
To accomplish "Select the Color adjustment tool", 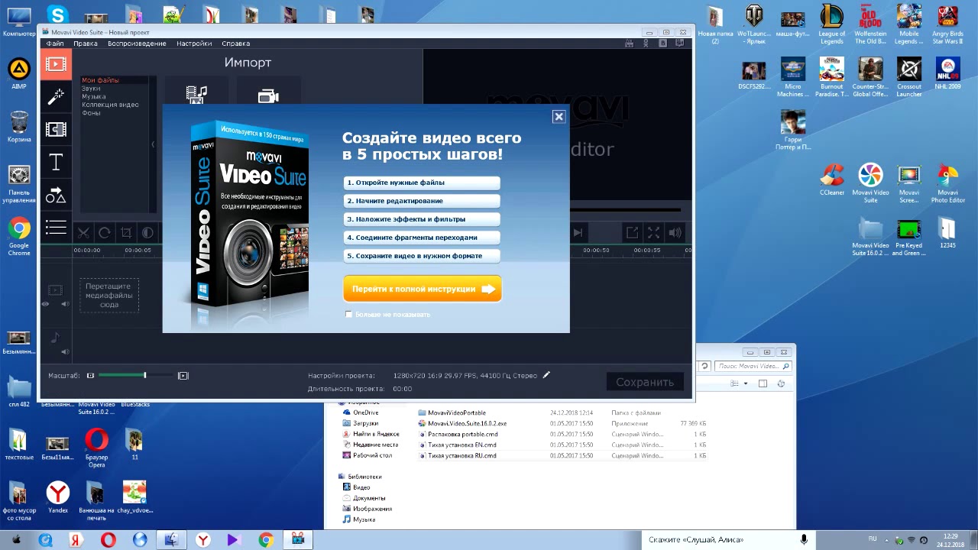I will pos(147,233).
